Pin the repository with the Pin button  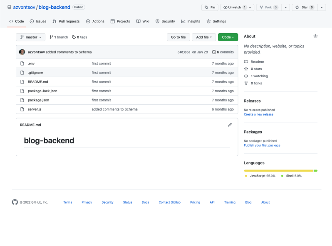tap(210, 7)
